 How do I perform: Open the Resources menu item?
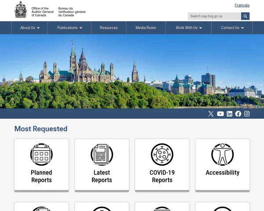109,28
